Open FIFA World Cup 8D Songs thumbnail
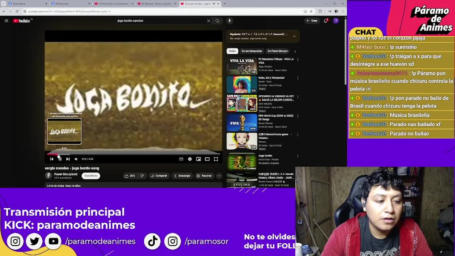455x256 pixels. point(242,122)
